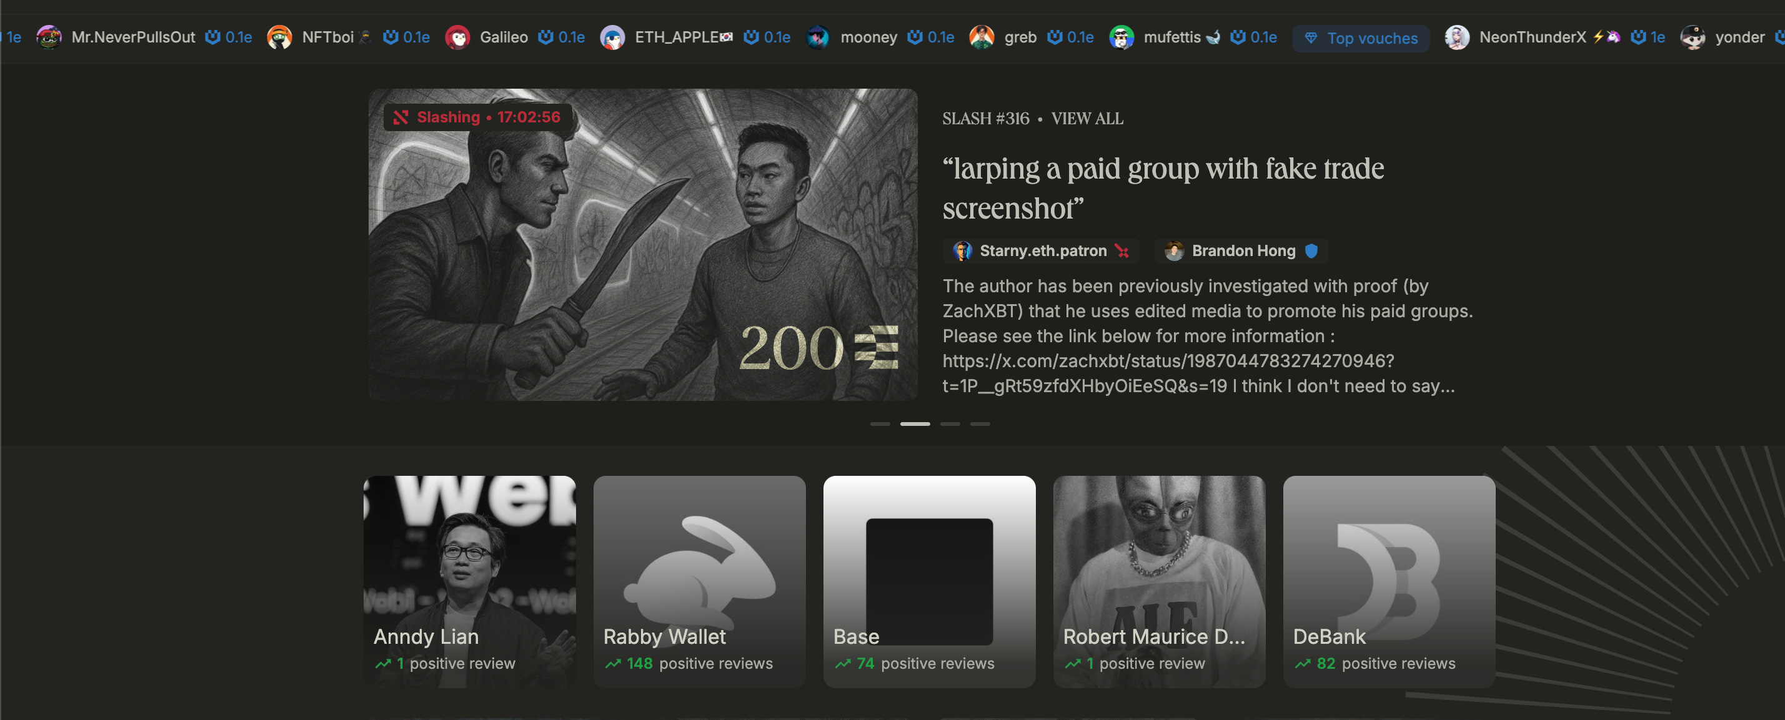Click ETH_APPLE avatar icon
The height and width of the screenshot is (720, 1785).
[x=612, y=37]
